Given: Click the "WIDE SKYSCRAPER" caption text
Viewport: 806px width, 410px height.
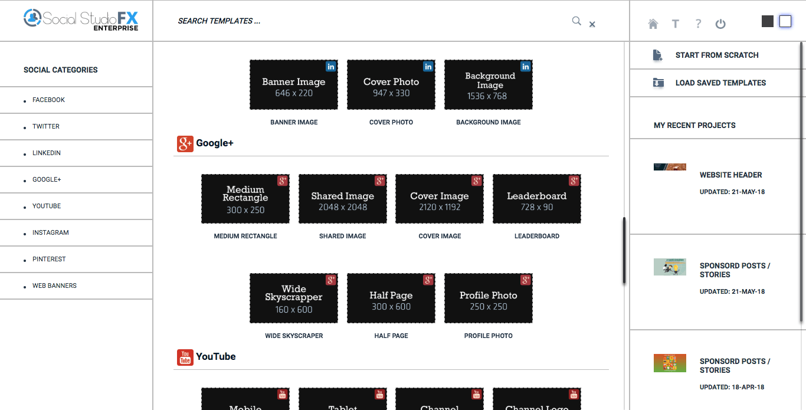Looking at the screenshot, I should pyautogui.click(x=294, y=336).
